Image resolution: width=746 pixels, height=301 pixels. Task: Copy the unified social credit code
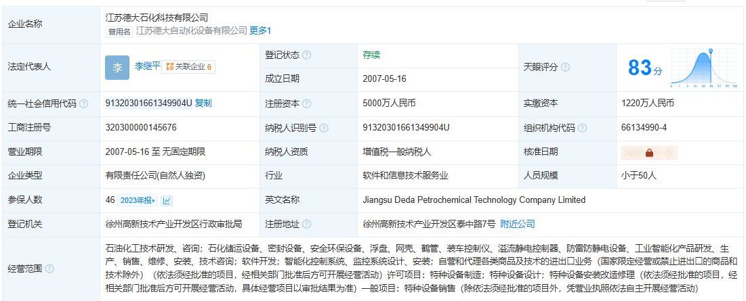click(x=204, y=103)
